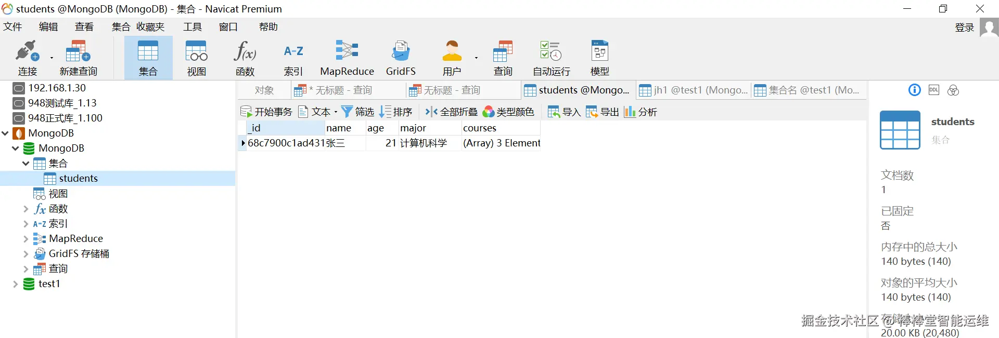This screenshot has height=338, width=999.
Task: Click the Text (文本) view button
Action: pos(315,112)
